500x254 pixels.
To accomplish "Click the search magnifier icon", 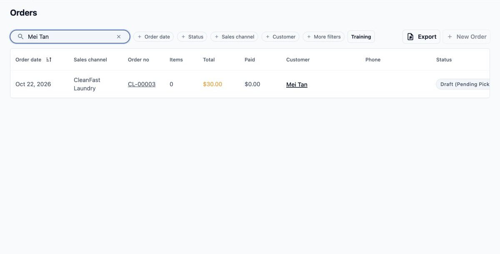I will pyautogui.click(x=20, y=37).
